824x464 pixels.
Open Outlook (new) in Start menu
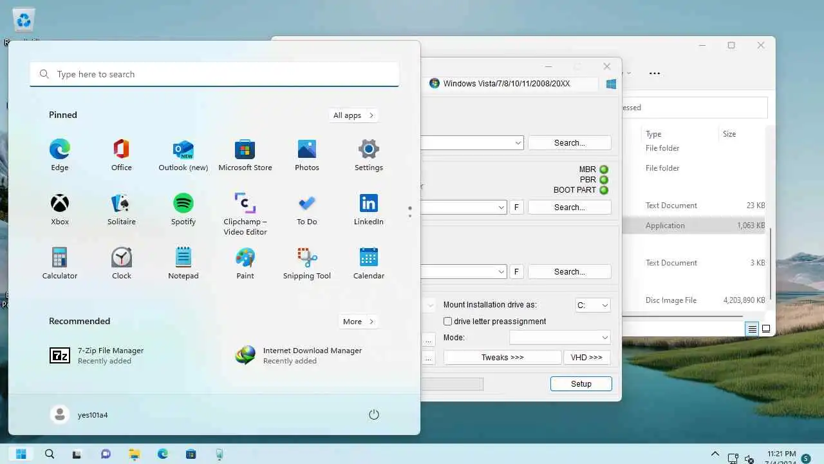point(183,155)
